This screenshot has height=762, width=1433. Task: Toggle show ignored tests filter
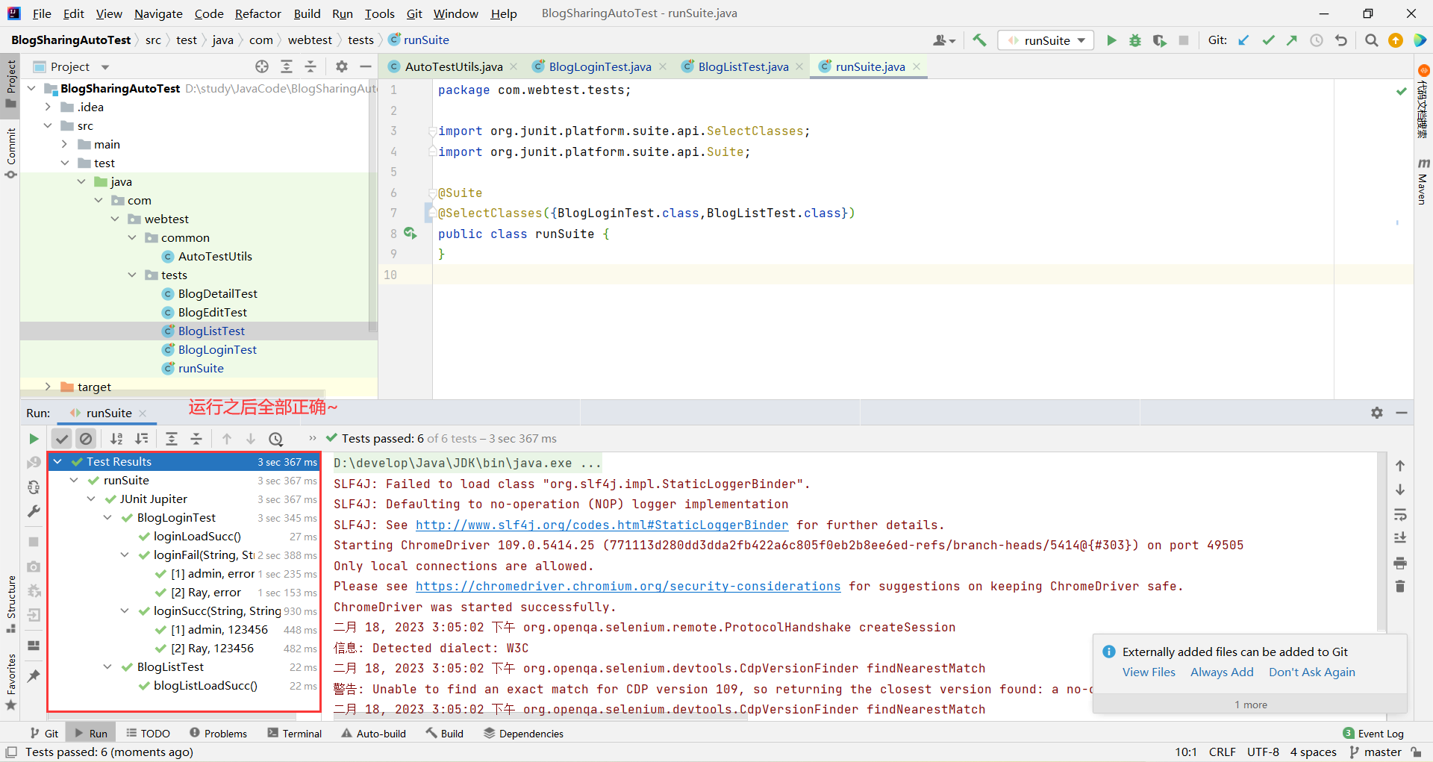pos(87,439)
